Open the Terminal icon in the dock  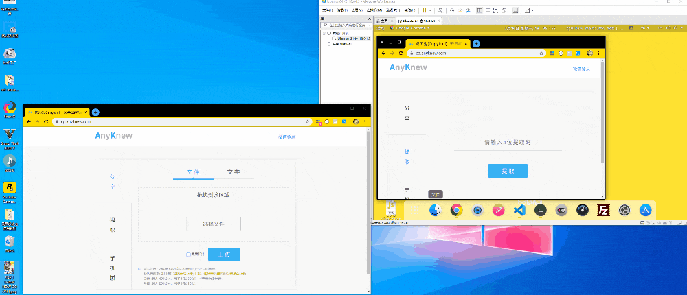point(541,211)
